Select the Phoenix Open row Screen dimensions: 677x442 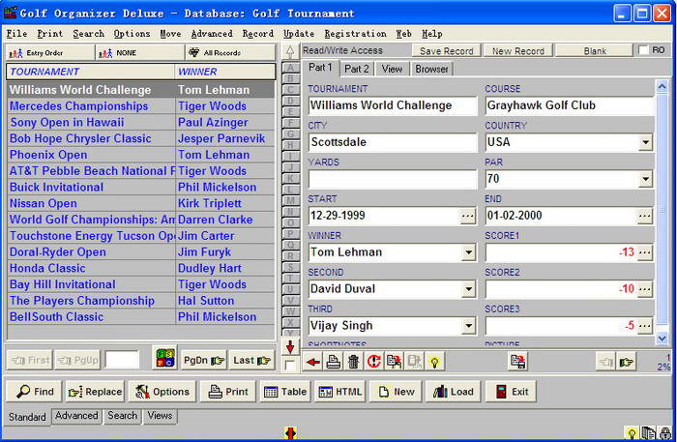(141, 155)
